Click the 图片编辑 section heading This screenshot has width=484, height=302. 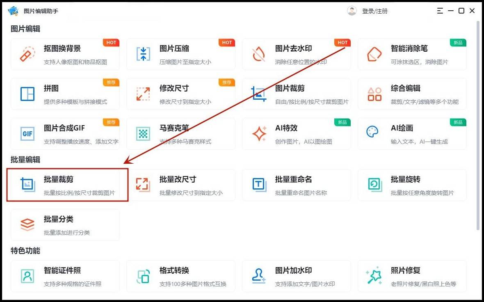25,29
